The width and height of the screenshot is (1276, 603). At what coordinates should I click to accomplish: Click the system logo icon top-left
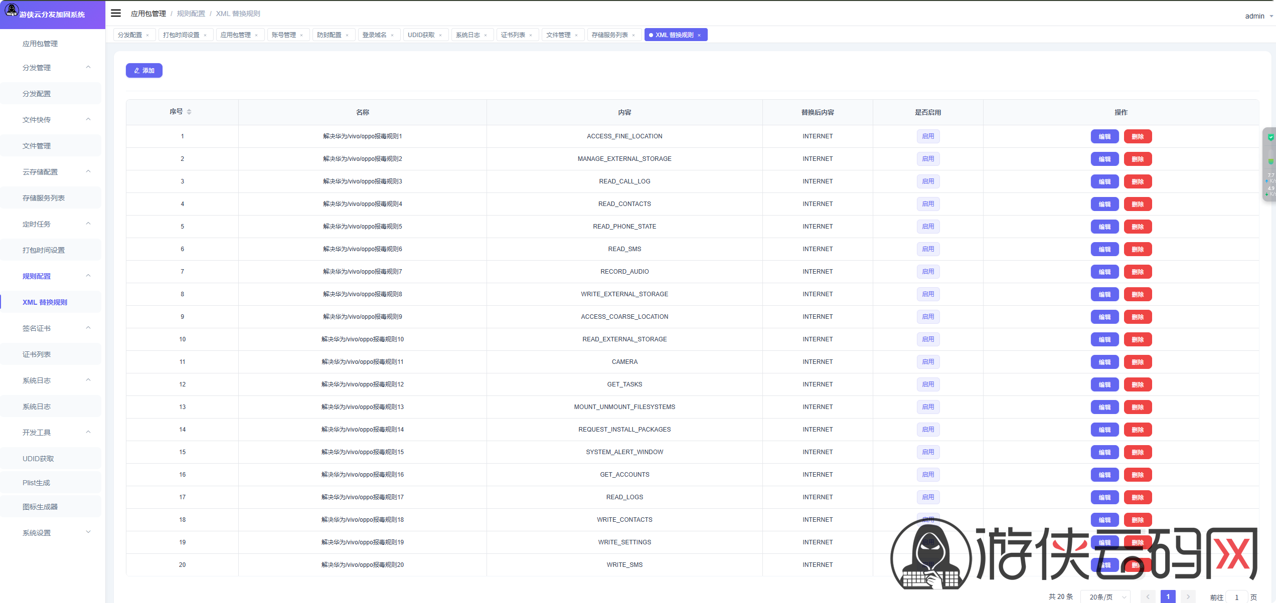[x=11, y=11]
